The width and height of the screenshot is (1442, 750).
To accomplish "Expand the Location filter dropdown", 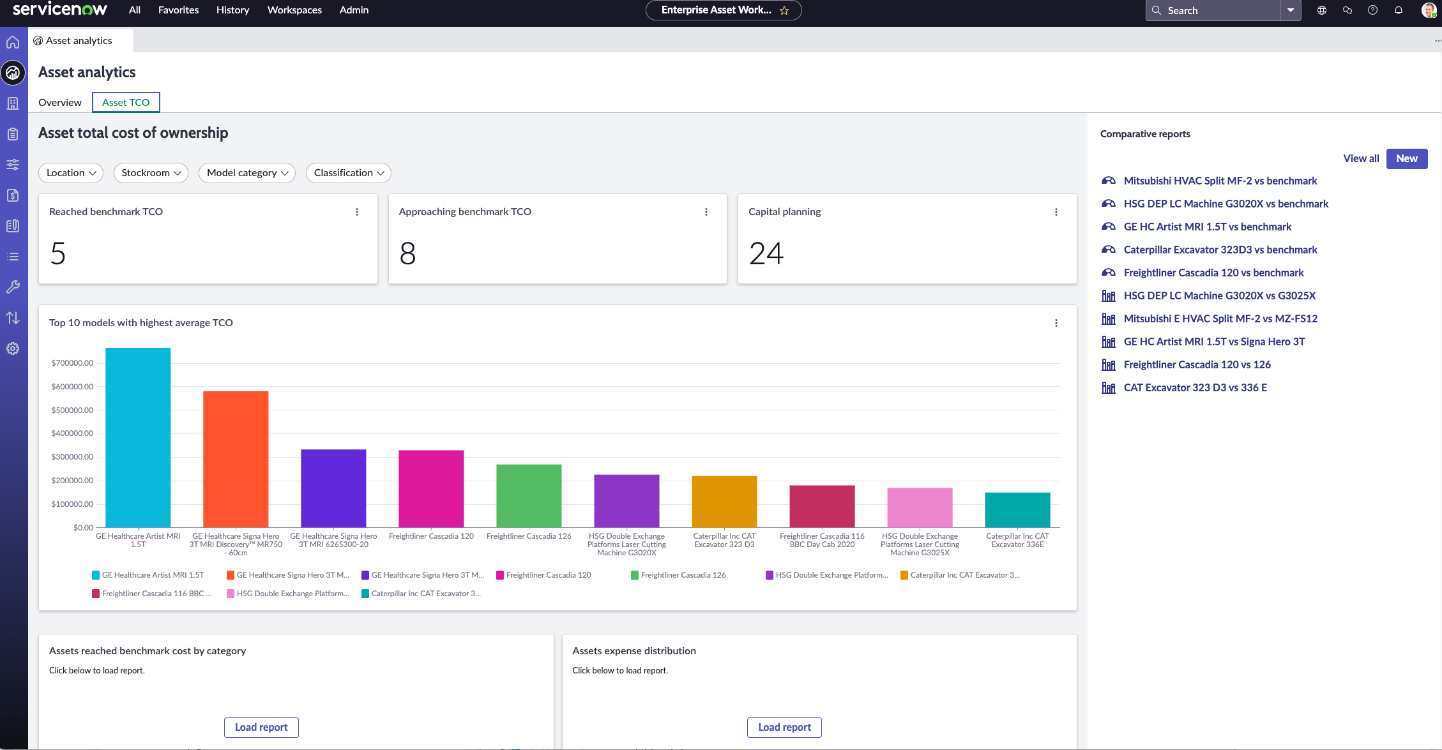I will pos(71,173).
